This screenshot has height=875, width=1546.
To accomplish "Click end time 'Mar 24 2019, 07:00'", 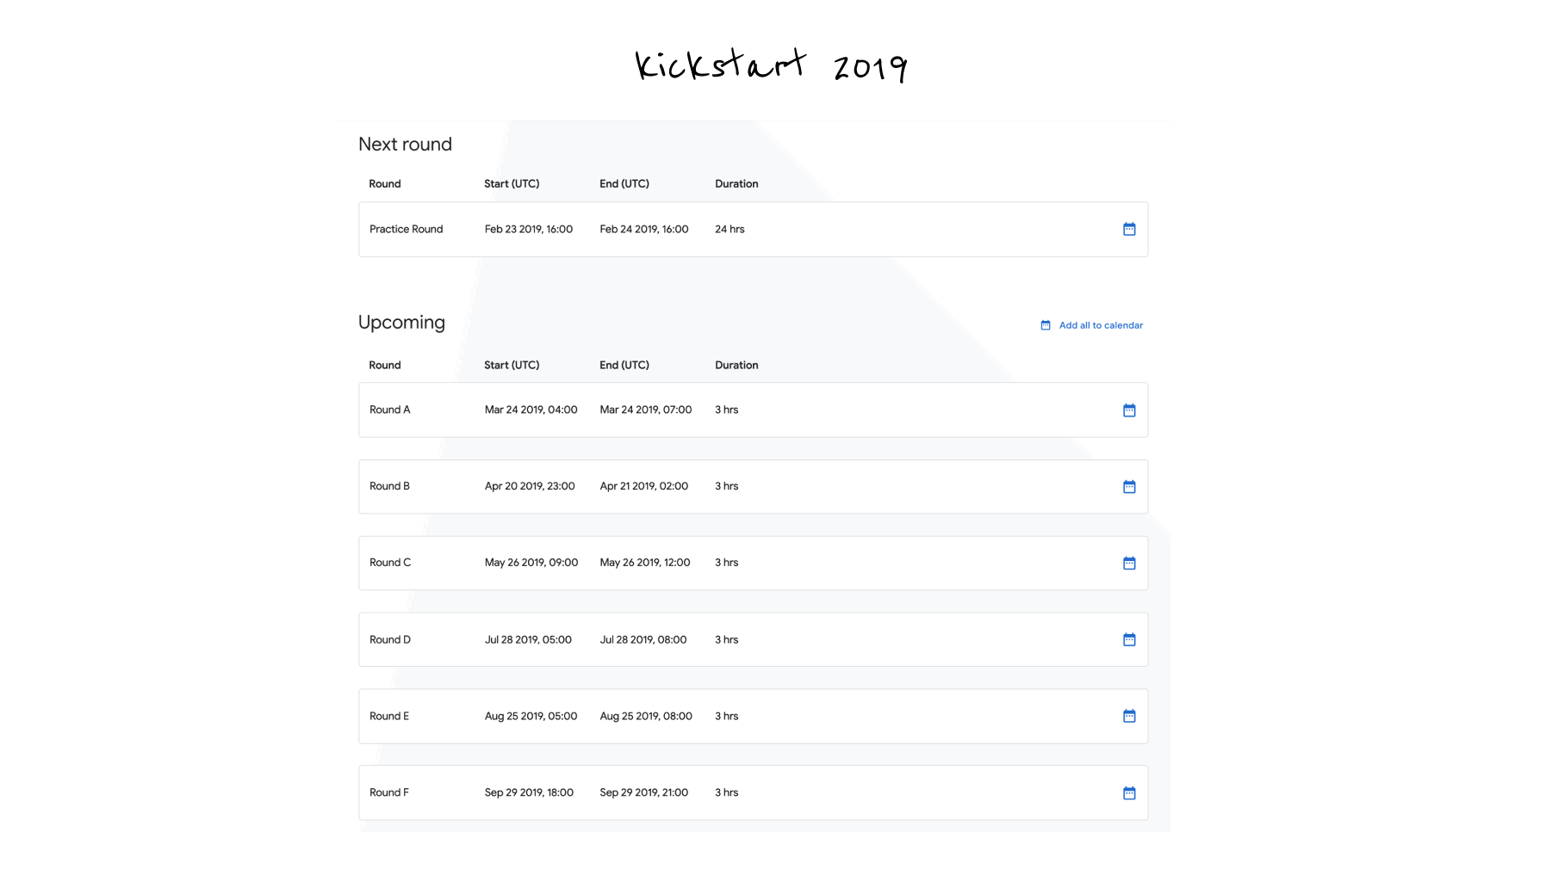I will click(x=646, y=410).
